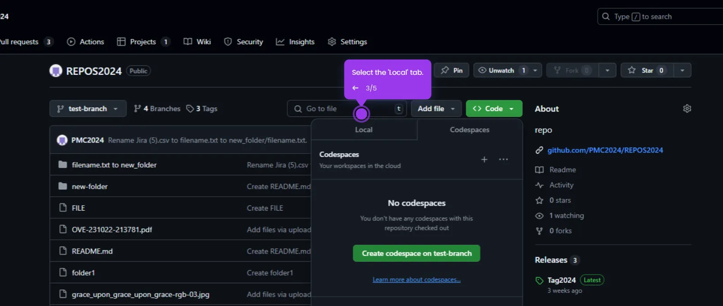
Task: Expand the Star lists dropdown arrow
Action: [x=682, y=70]
